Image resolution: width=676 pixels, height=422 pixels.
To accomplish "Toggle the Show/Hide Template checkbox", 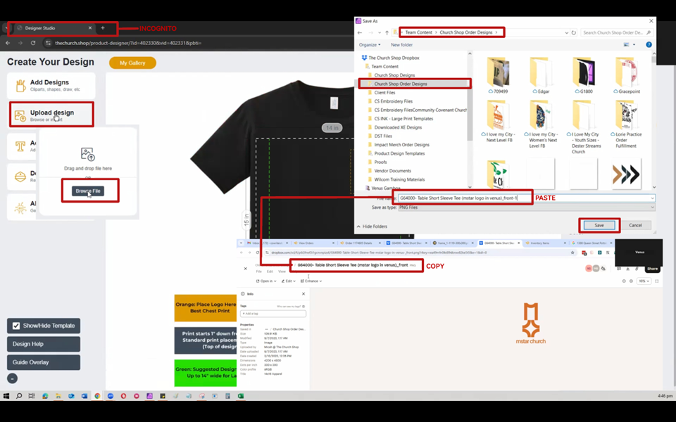I will (16, 326).
